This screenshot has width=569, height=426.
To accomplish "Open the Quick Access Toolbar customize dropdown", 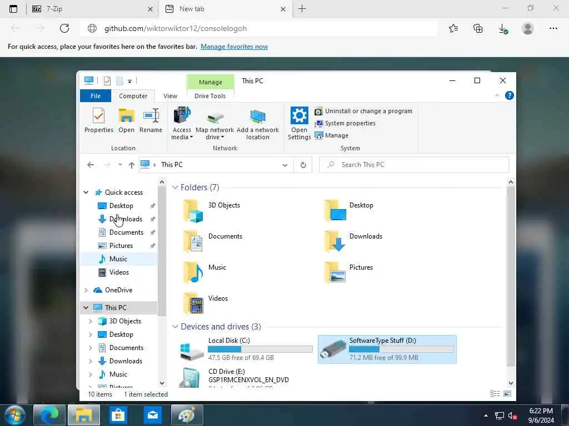I will pos(129,81).
